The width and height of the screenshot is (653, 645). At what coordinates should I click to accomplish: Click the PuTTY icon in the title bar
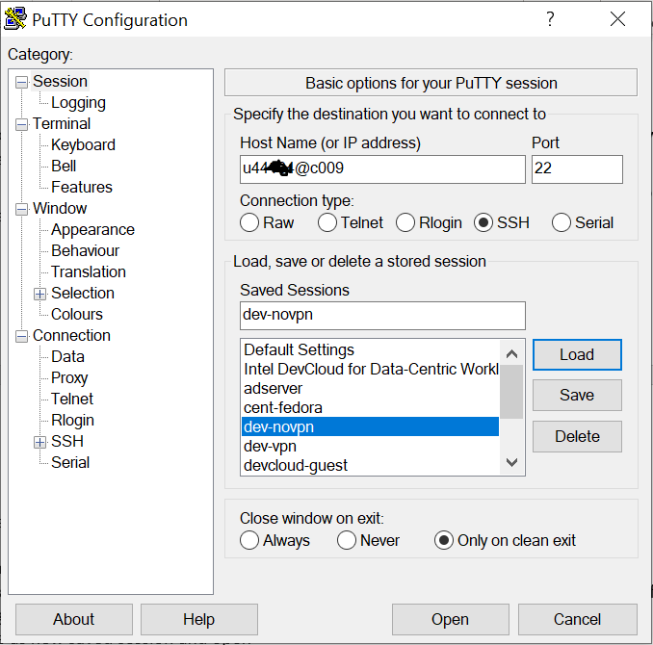[x=15, y=19]
